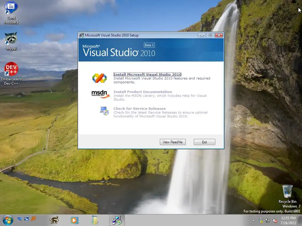The image size is (302, 226).
Task: Click the setup window title bar icon
Action: click(82, 35)
